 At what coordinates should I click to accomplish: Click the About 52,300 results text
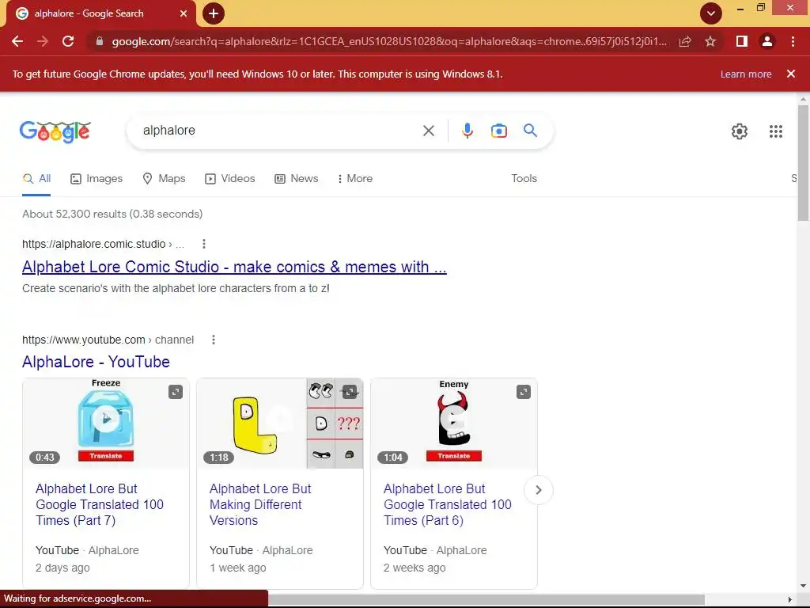pyautogui.click(x=112, y=214)
